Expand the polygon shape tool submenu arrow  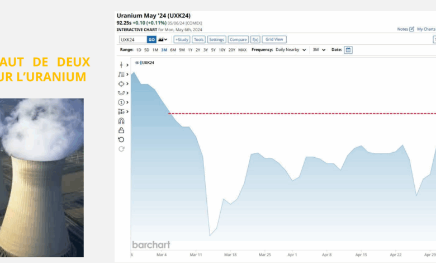pyautogui.click(x=127, y=84)
